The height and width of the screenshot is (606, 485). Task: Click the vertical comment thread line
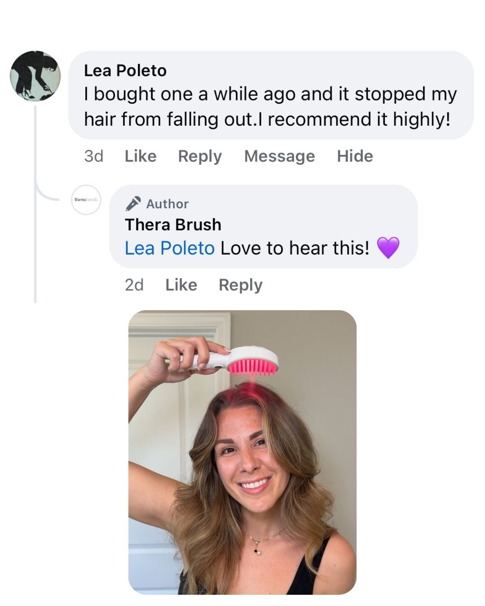[35, 224]
